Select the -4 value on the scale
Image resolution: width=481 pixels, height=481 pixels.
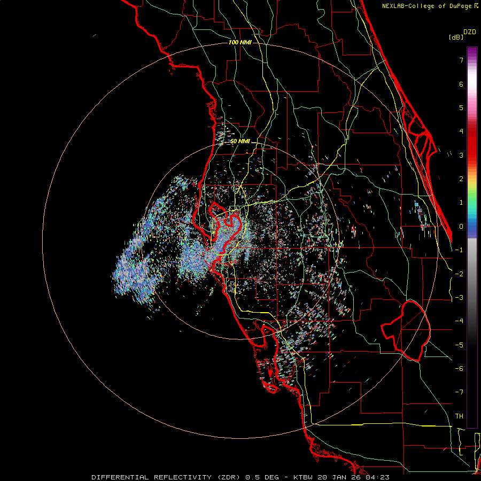point(459,321)
